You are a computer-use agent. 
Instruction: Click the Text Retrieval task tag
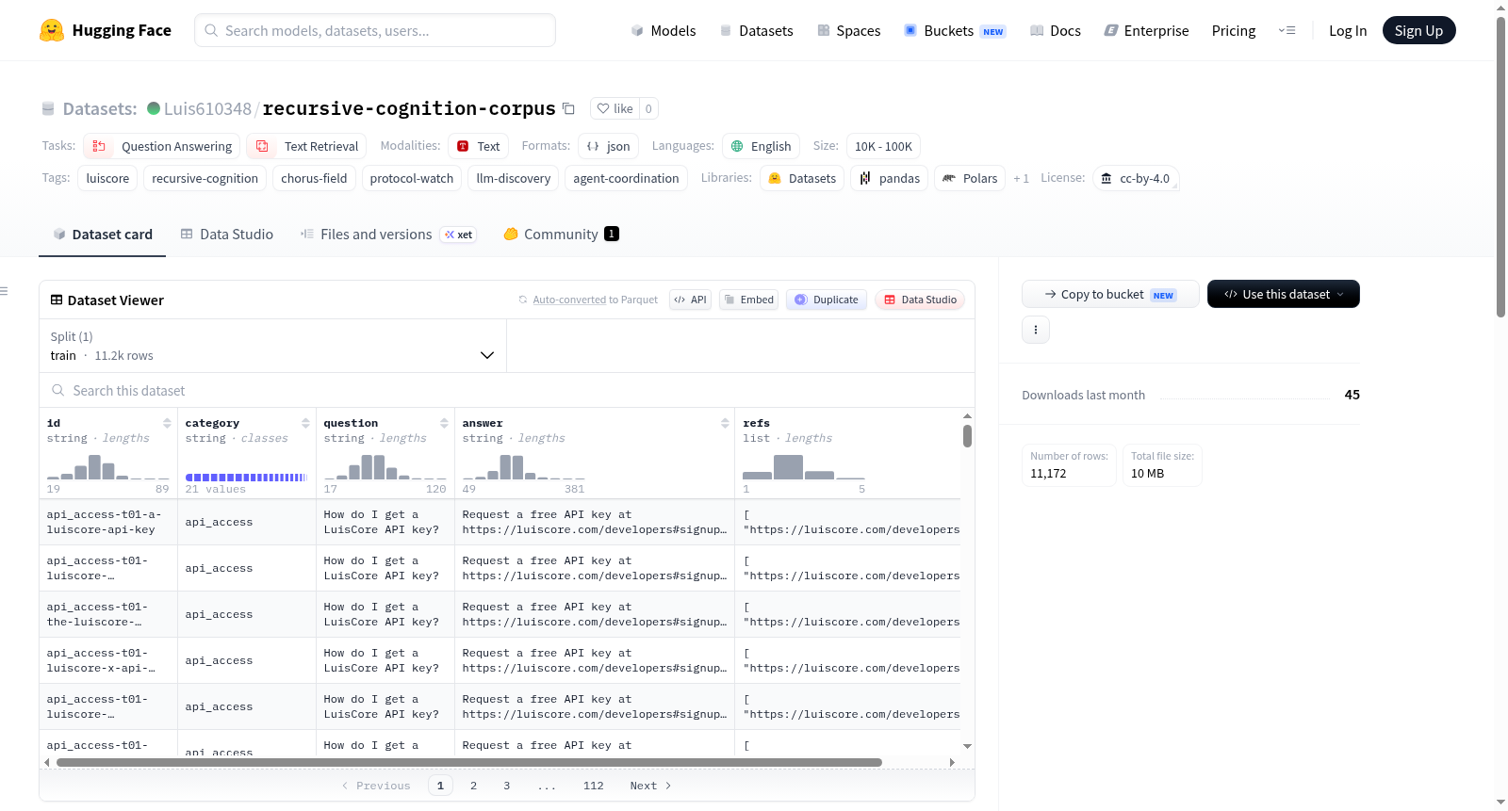(307, 146)
